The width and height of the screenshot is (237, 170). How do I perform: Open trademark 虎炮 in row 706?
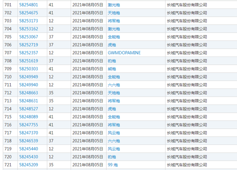(x=112, y=45)
